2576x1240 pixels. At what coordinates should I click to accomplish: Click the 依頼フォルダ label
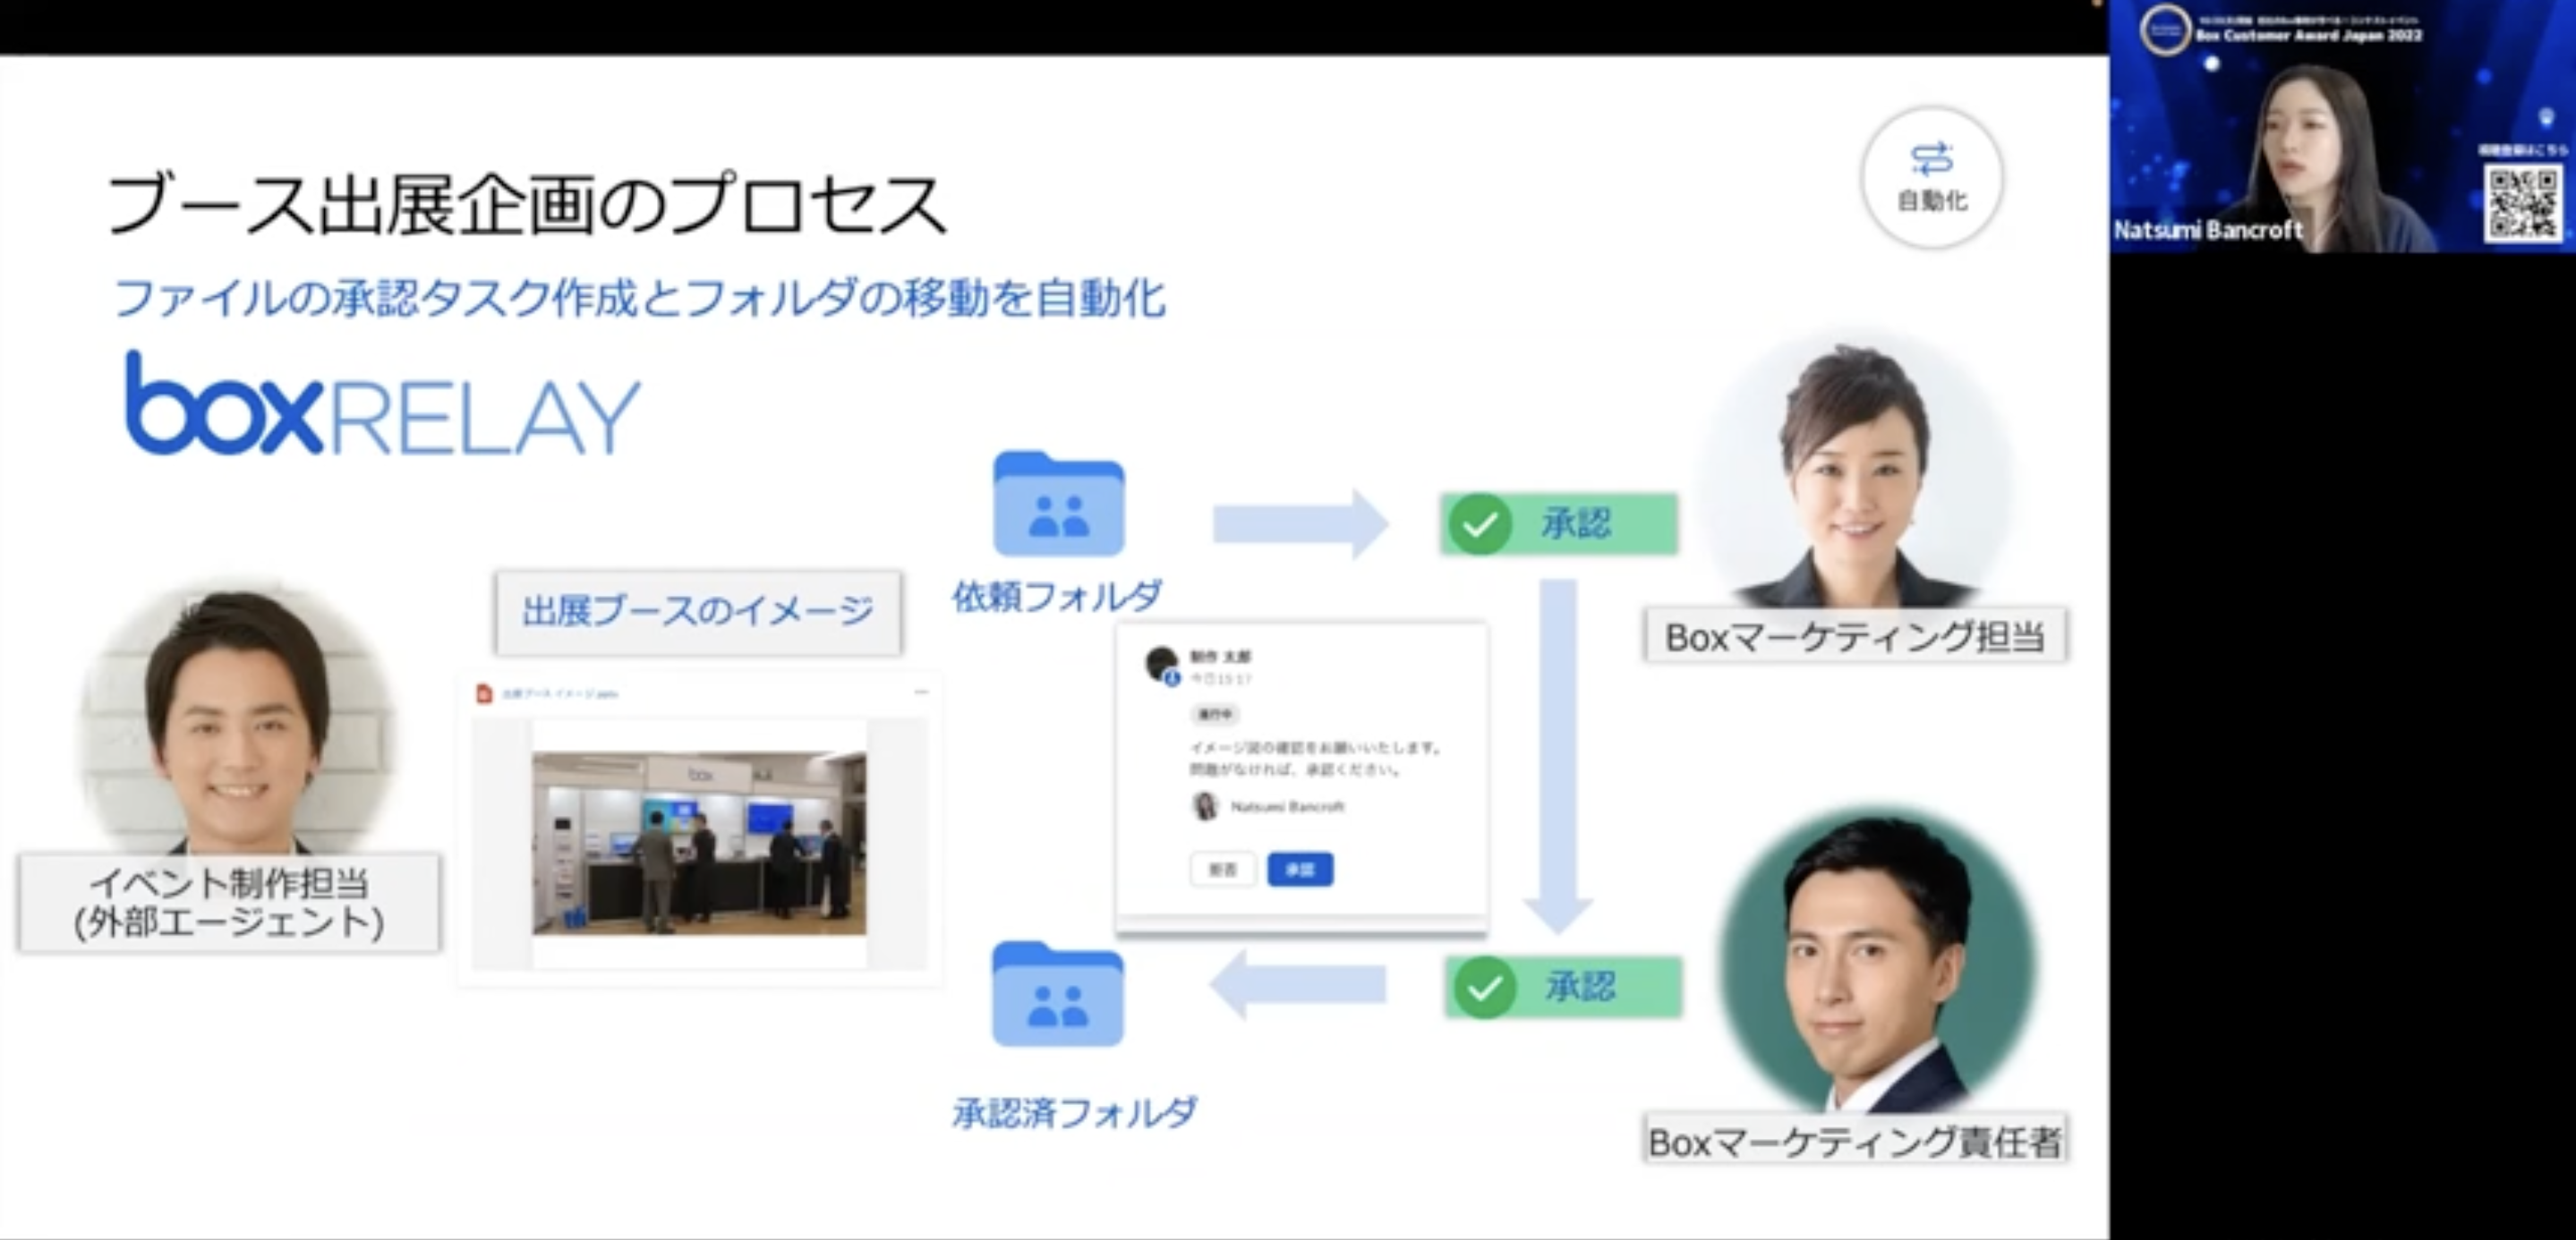coord(1057,597)
